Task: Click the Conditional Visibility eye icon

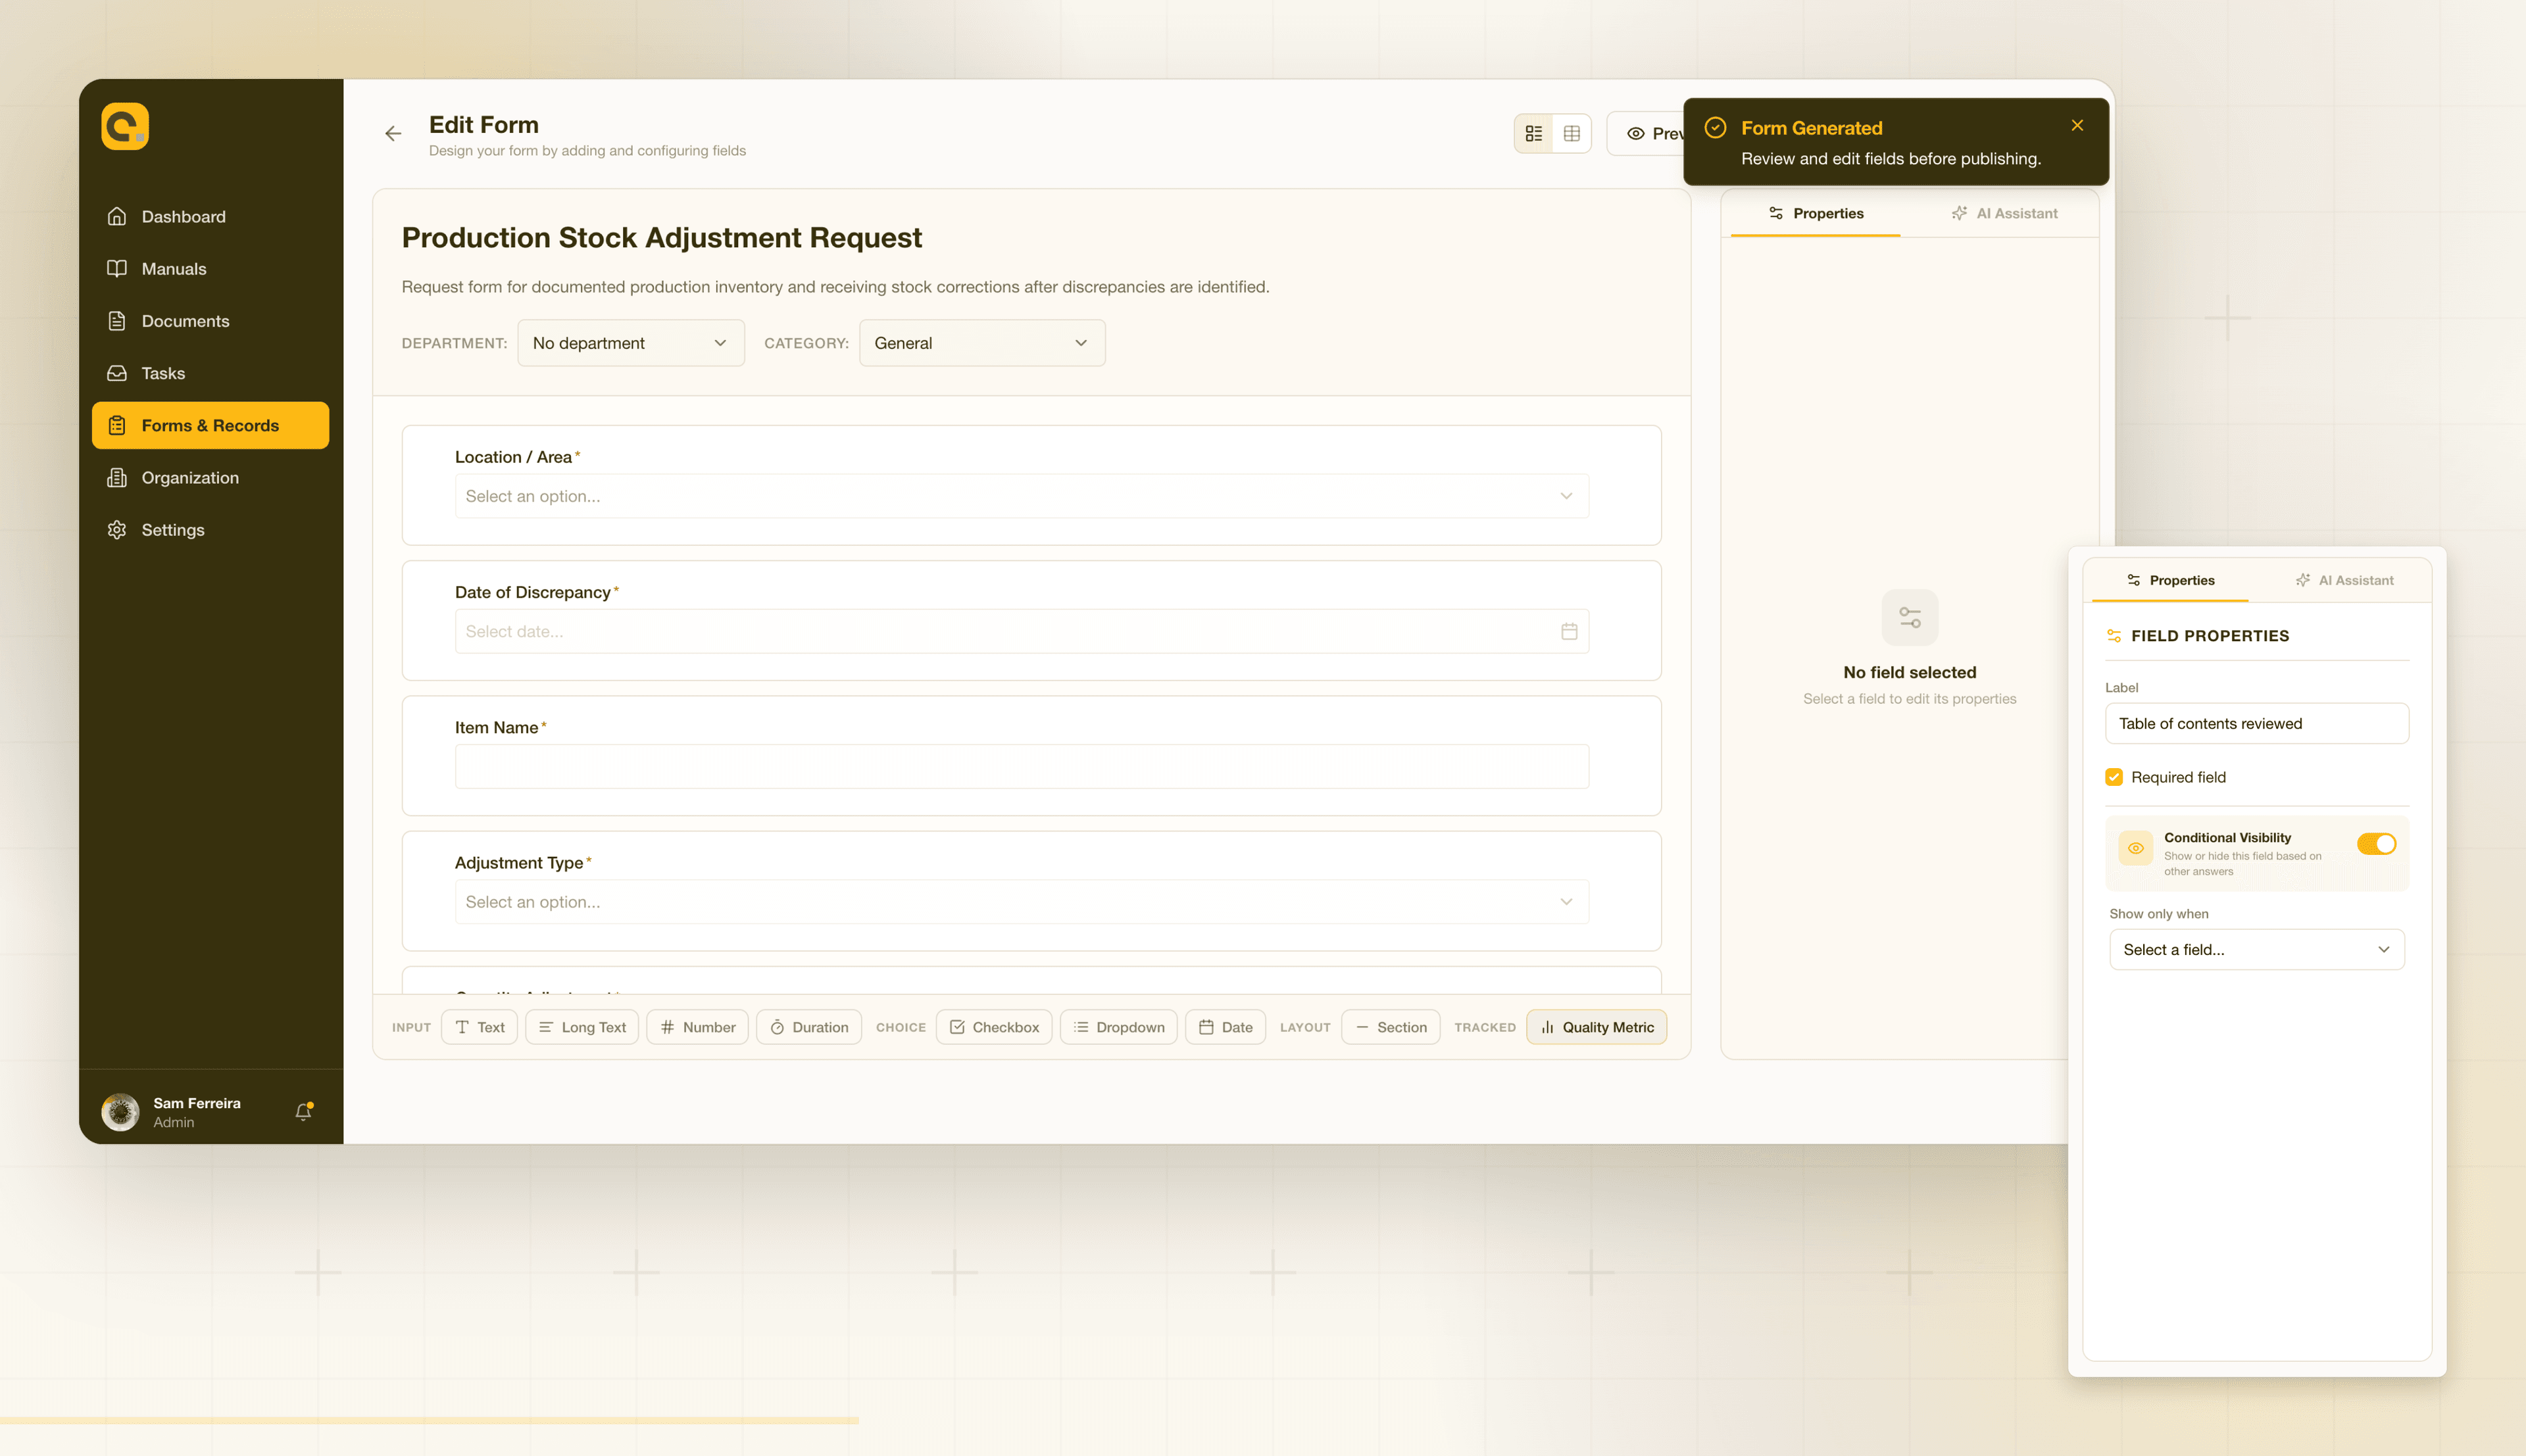Action: (2135, 848)
